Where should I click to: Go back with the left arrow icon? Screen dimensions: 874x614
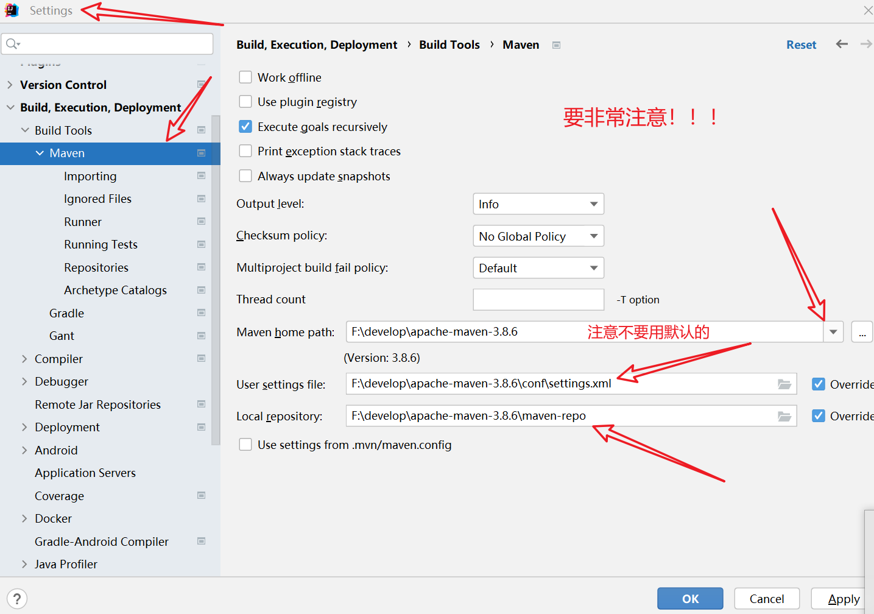coord(842,44)
